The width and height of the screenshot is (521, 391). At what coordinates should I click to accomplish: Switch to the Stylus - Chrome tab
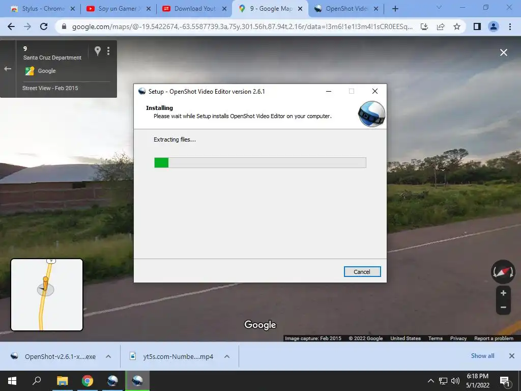click(x=43, y=9)
